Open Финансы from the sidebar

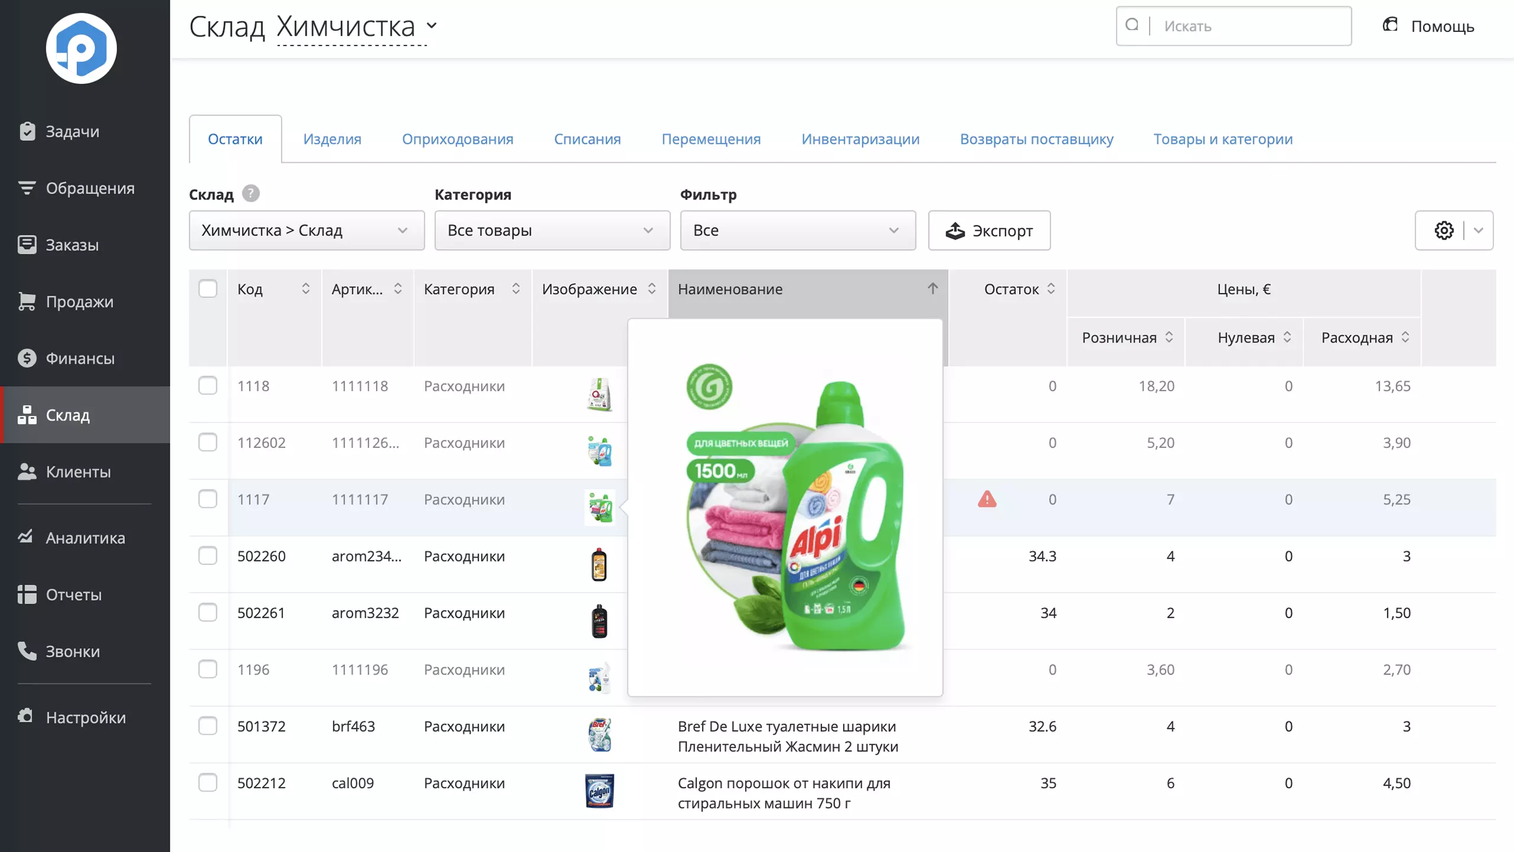coord(85,359)
